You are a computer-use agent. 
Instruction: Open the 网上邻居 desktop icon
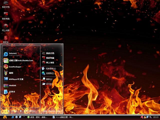pos(6,27)
